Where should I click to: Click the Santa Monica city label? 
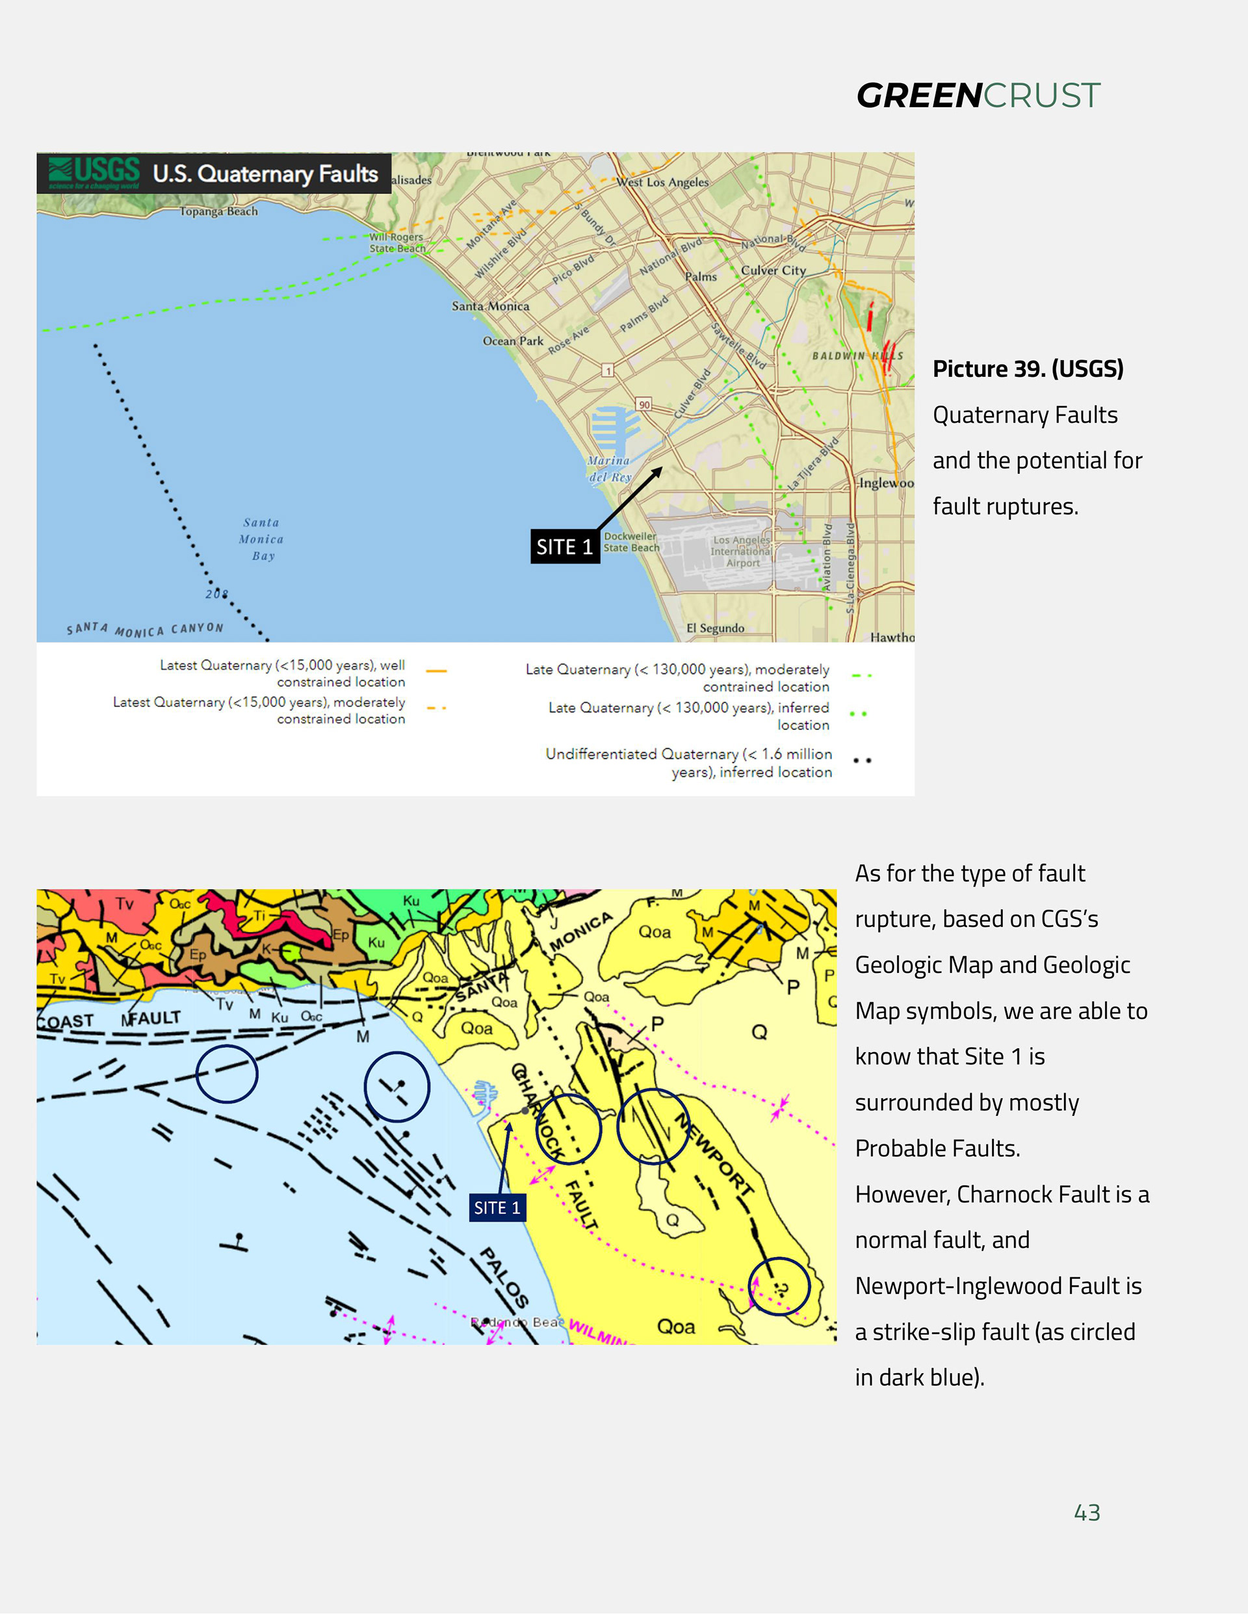[x=491, y=306]
